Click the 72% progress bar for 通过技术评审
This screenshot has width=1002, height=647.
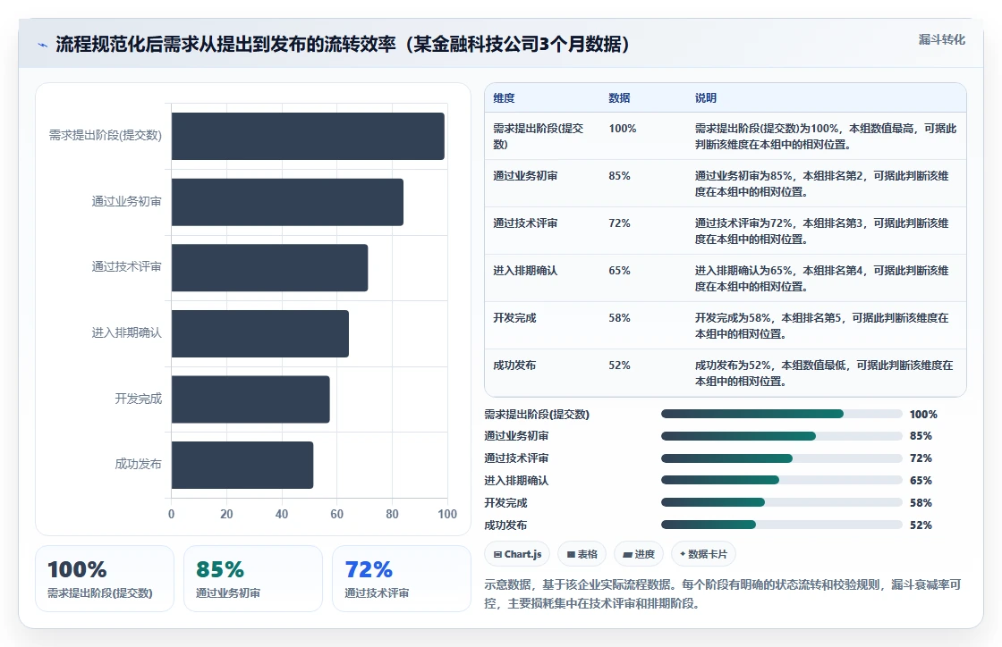(x=782, y=458)
